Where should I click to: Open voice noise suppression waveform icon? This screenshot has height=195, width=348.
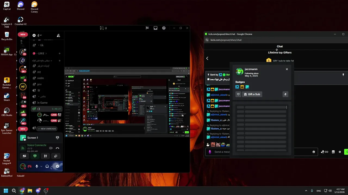pyautogui.click(x=51, y=148)
